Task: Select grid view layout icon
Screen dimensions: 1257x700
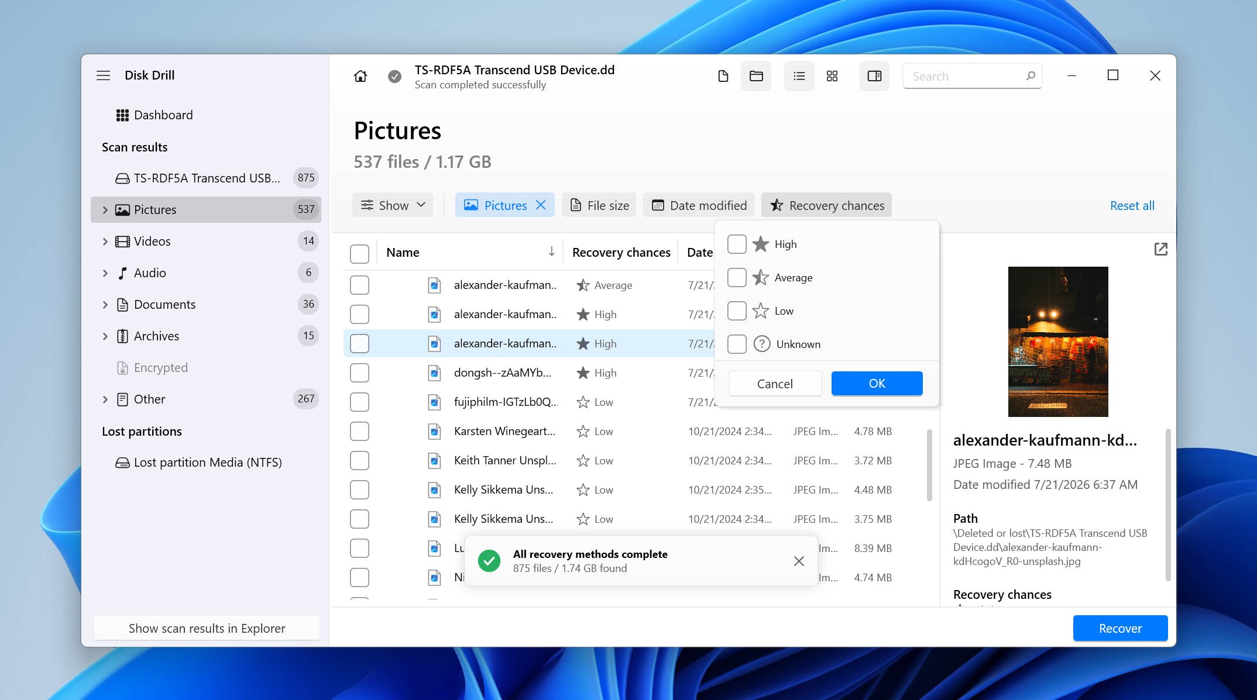Action: click(832, 76)
